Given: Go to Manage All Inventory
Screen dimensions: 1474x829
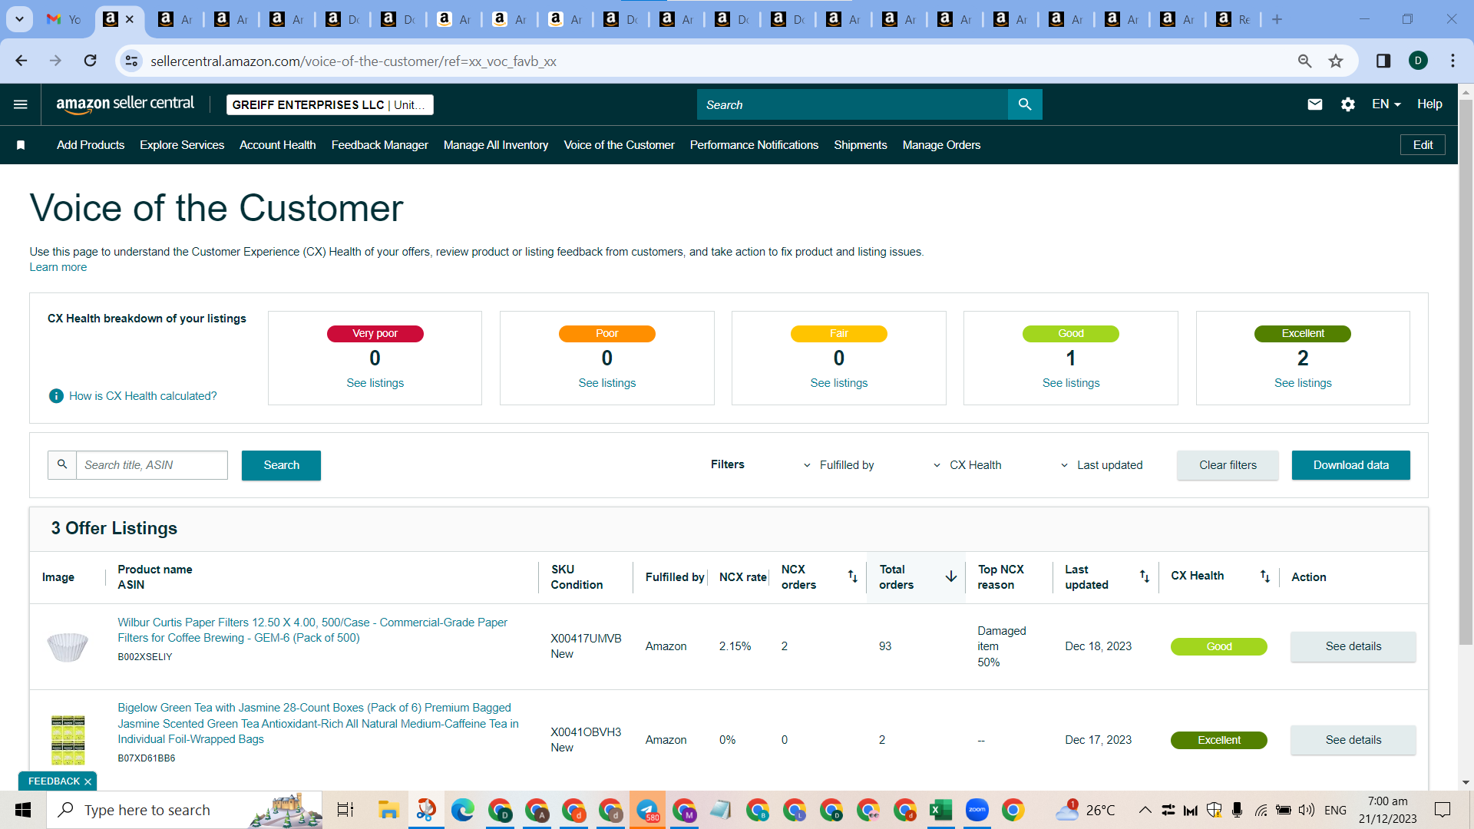Looking at the screenshot, I should tap(496, 145).
